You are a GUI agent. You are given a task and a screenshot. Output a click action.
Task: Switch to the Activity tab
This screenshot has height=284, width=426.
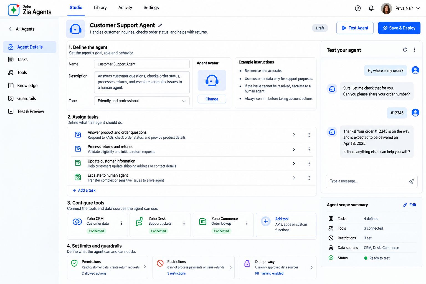coord(125,8)
